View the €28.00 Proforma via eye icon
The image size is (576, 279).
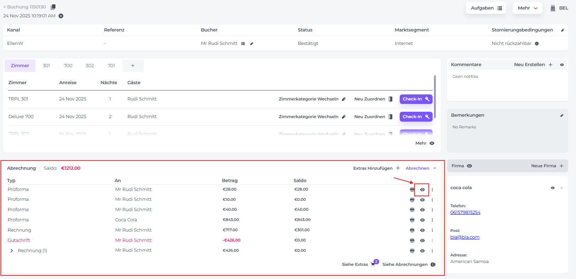(x=422, y=190)
